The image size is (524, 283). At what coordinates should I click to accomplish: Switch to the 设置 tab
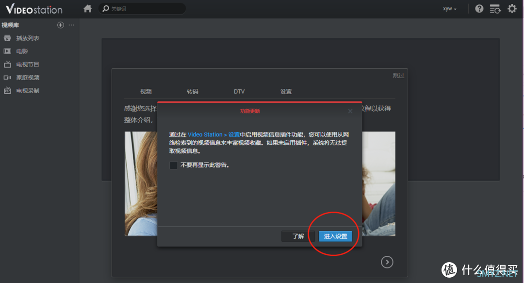pos(286,91)
